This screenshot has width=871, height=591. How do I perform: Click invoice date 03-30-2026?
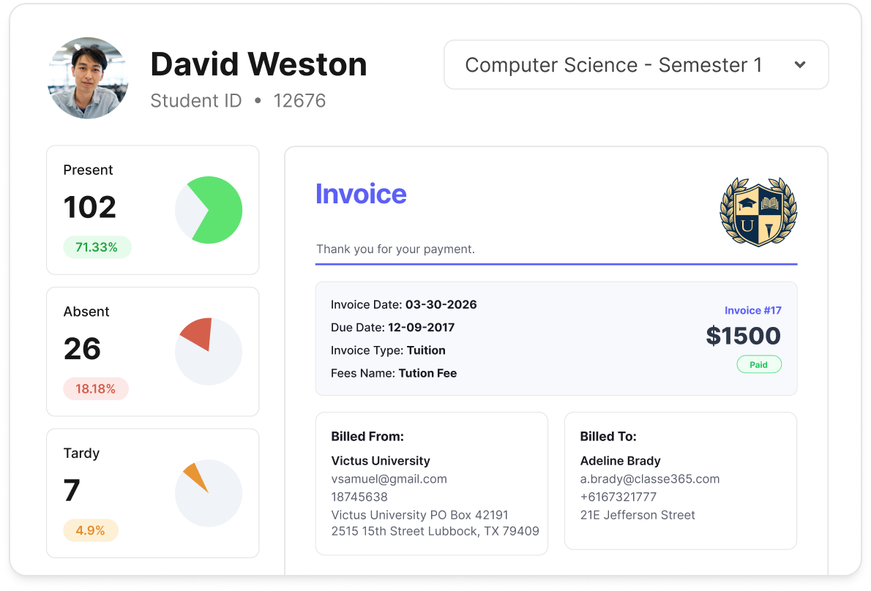(441, 304)
